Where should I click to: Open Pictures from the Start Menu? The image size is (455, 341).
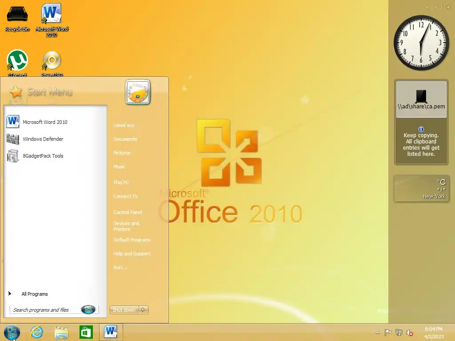[122, 153]
